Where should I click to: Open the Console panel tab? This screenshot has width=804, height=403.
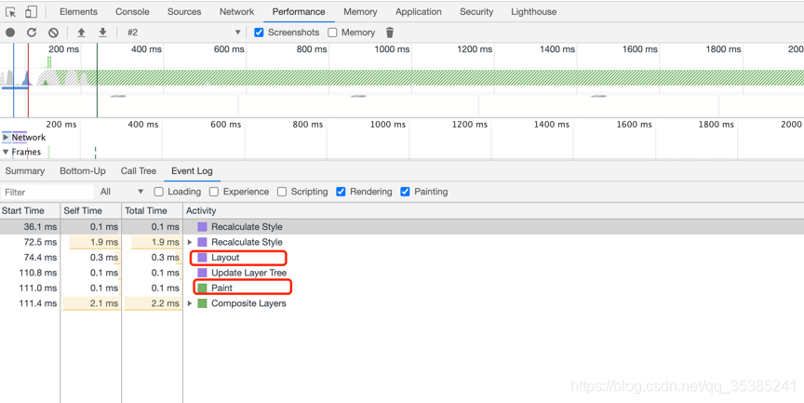click(132, 12)
